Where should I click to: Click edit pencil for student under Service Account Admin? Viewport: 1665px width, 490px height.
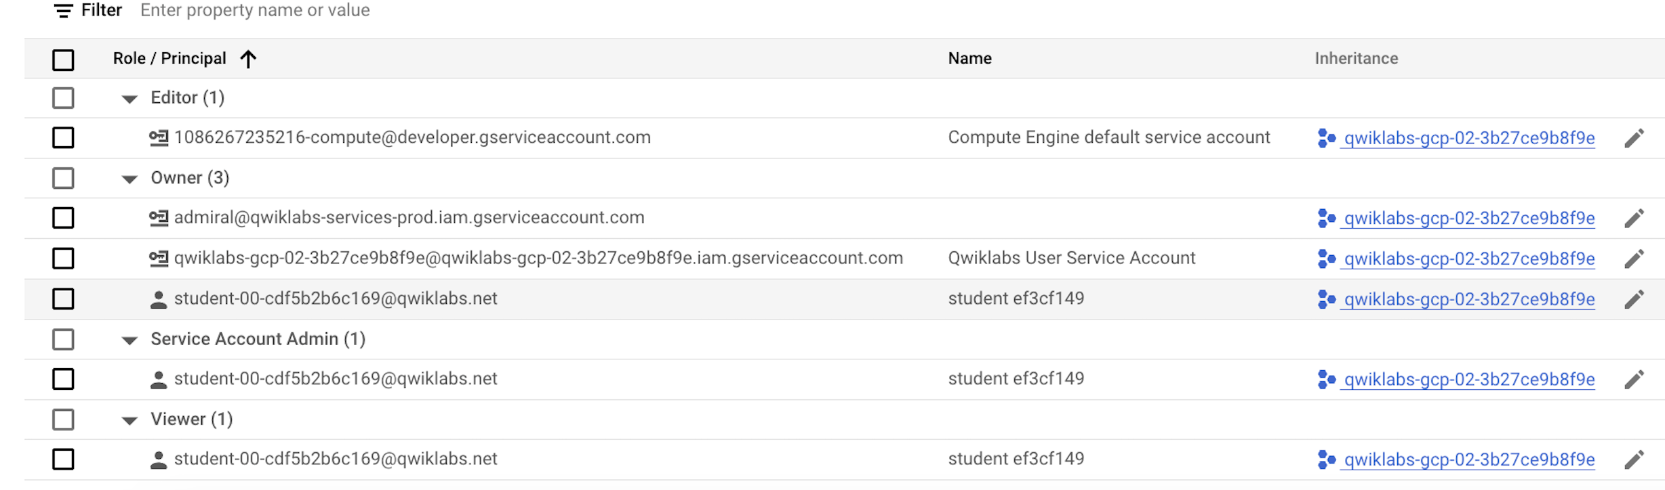point(1634,380)
